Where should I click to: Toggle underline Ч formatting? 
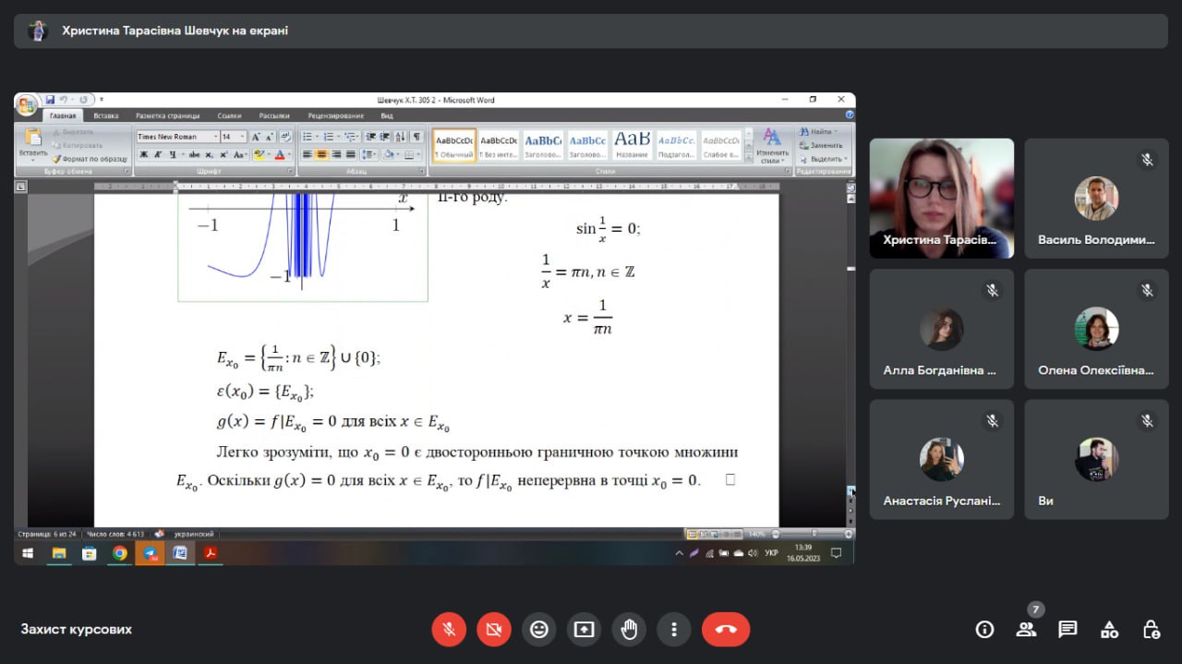coord(172,154)
